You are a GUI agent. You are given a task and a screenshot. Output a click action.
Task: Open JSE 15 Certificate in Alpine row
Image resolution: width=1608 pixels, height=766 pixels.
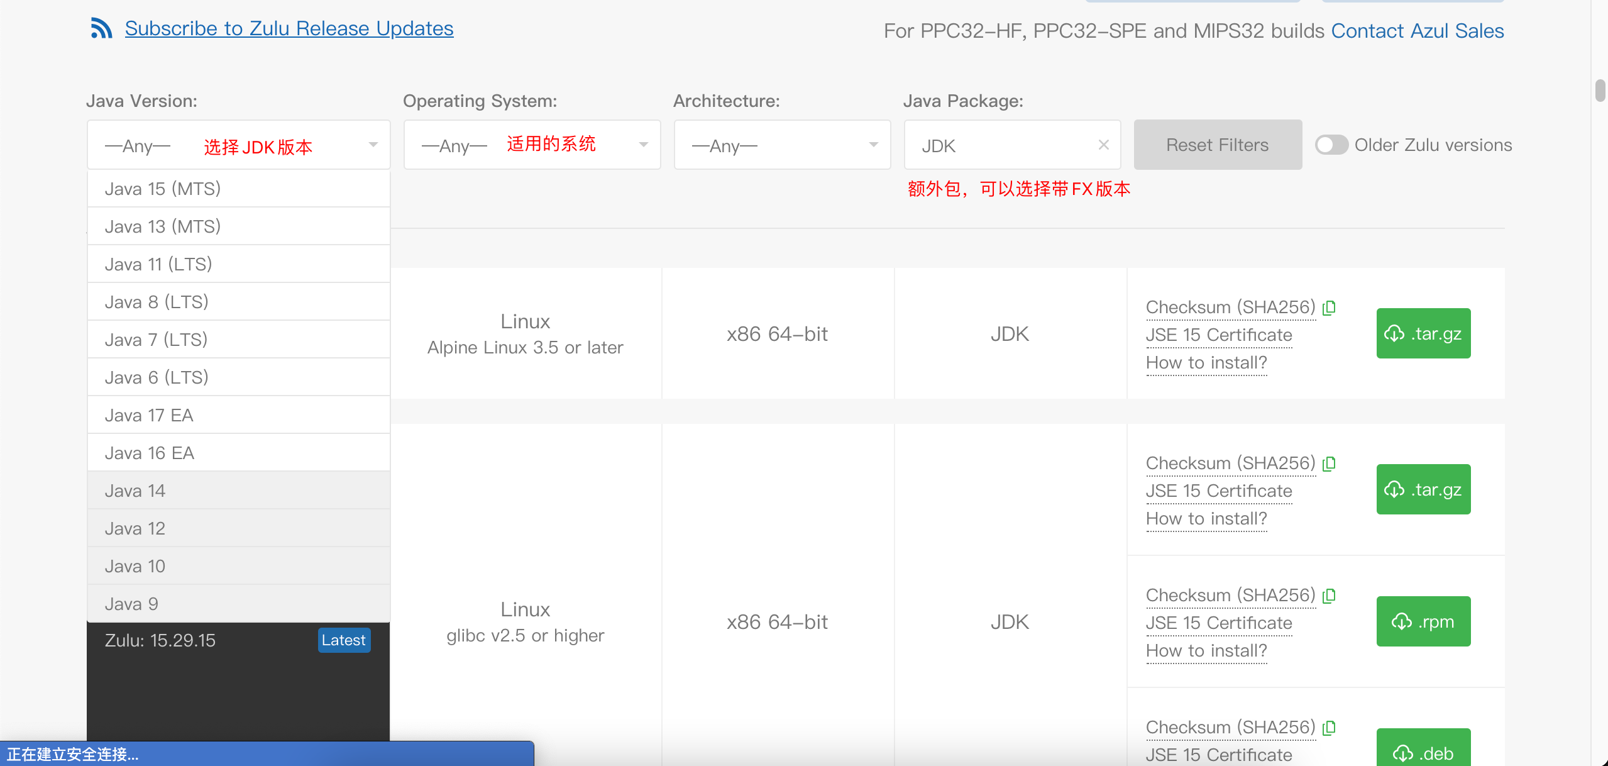tap(1219, 335)
